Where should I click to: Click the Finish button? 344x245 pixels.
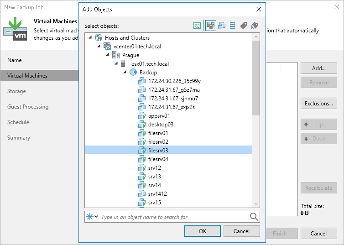[281, 234]
